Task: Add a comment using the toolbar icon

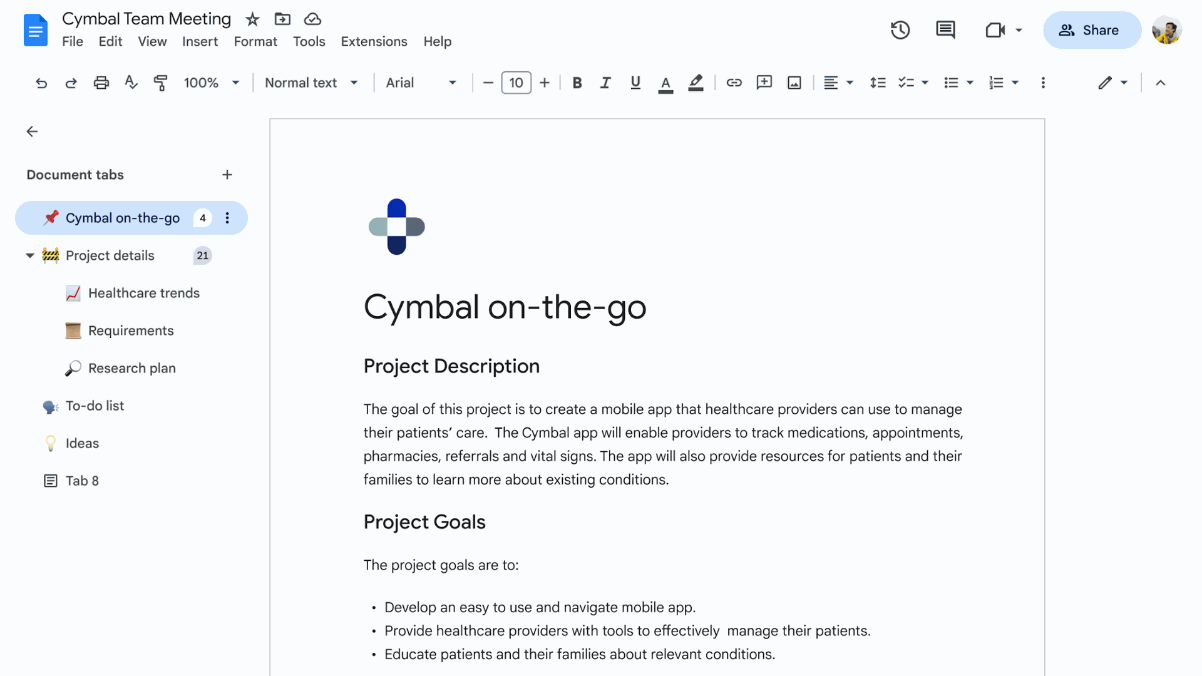Action: click(x=764, y=83)
